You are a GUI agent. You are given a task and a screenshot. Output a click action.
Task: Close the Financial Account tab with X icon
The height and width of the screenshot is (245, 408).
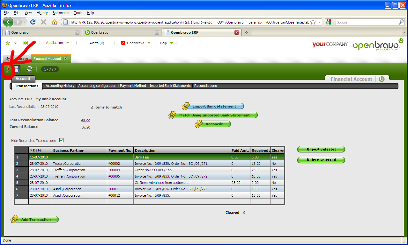coord(65,59)
